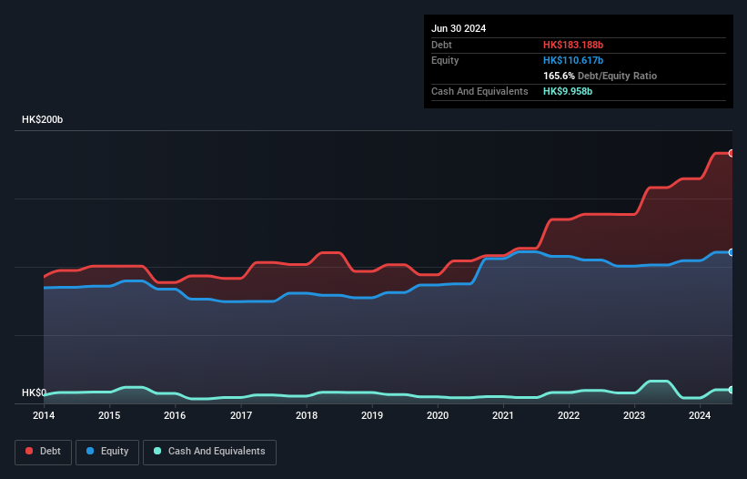Click the blue Equity endpoint marker
Viewport: 747px width, 479px height.
point(732,252)
